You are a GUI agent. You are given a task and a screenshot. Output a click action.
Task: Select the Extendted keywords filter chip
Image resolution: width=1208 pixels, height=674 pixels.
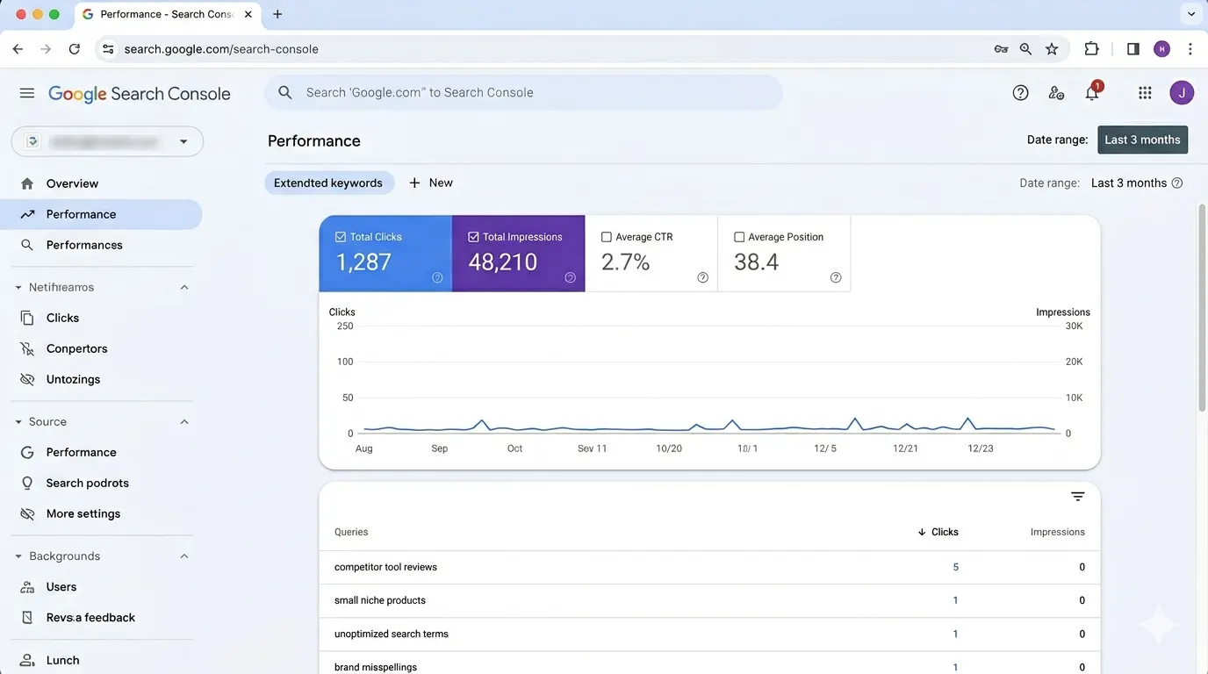328,183
